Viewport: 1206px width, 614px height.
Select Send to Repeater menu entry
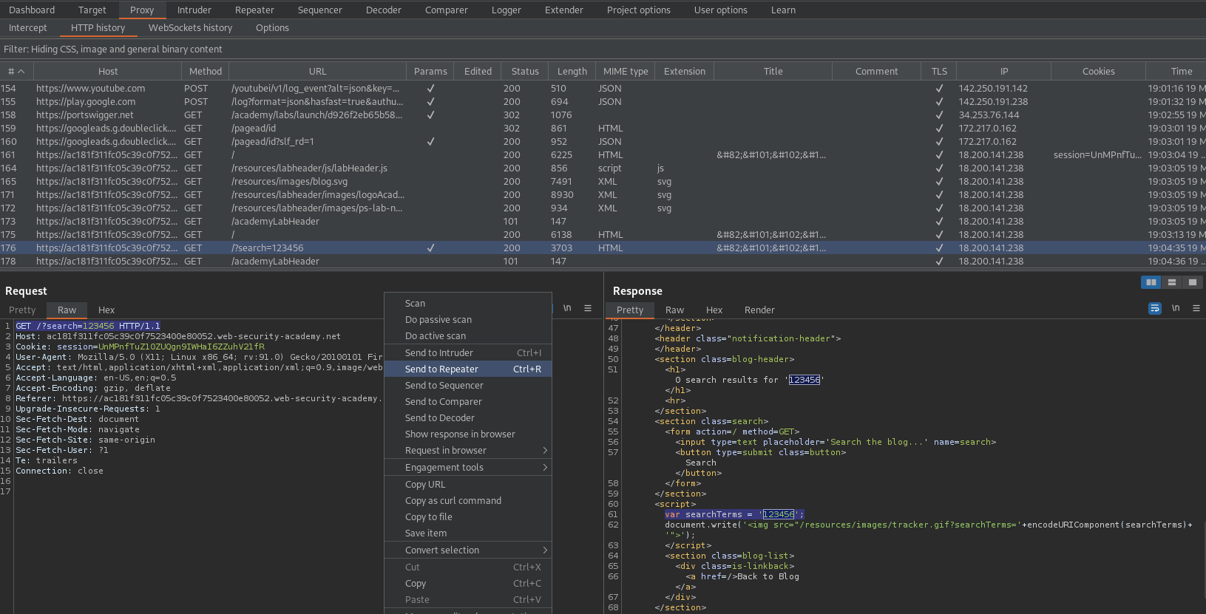pyautogui.click(x=468, y=369)
